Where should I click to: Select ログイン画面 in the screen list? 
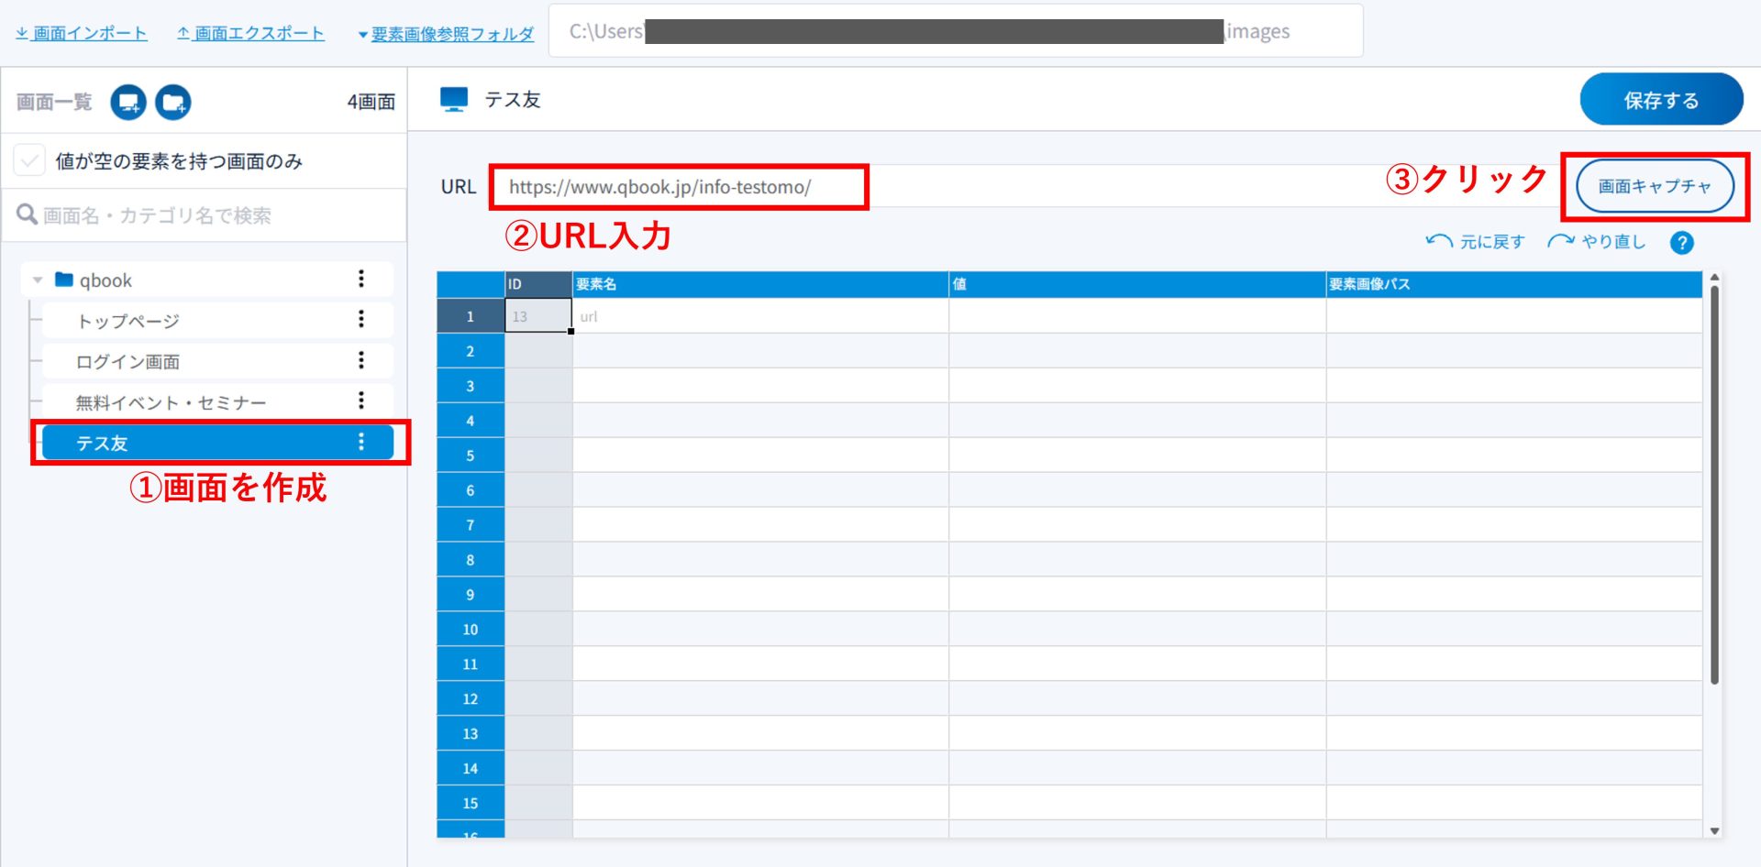[x=128, y=362]
